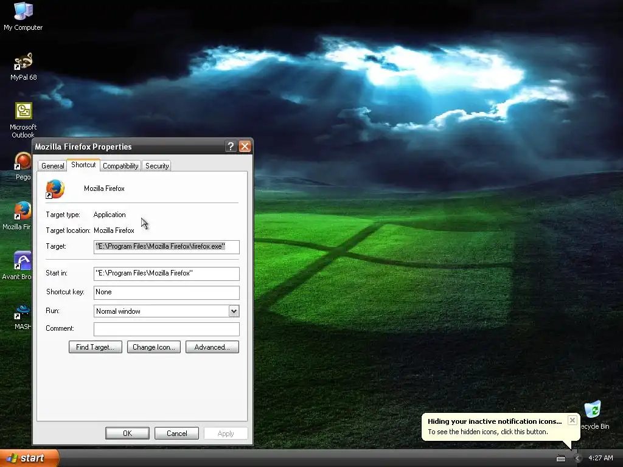Click the Target path input field
The height and width of the screenshot is (467, 623).
click(x=167, y=247)
